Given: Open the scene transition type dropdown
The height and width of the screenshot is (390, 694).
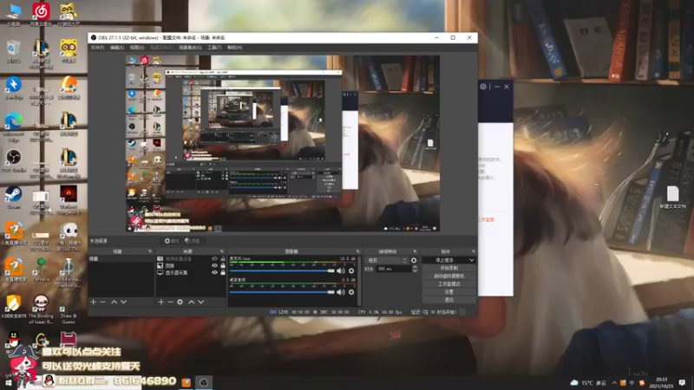Looking at the screenshot, I should (x=386, y=261).
